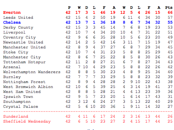Screen dimensions: 174x130
Task: Click Chelsea's 55 points value
Action: 170,22
